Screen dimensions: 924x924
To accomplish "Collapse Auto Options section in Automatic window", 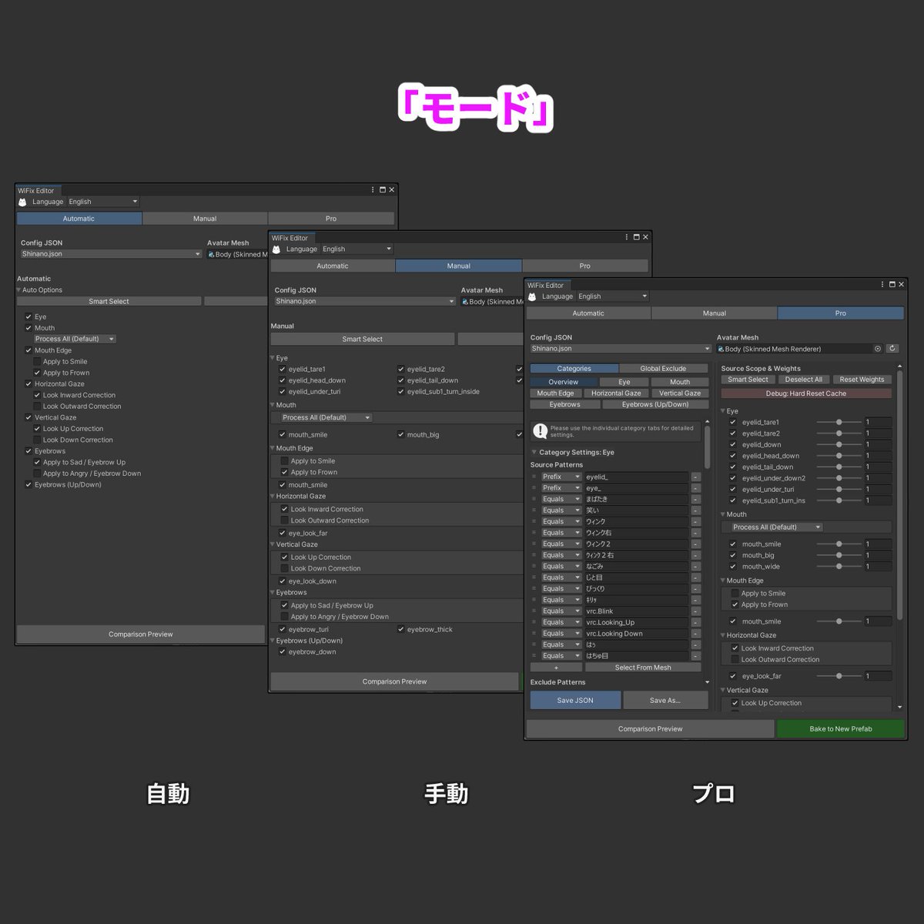I will click(x=19, y=290).
